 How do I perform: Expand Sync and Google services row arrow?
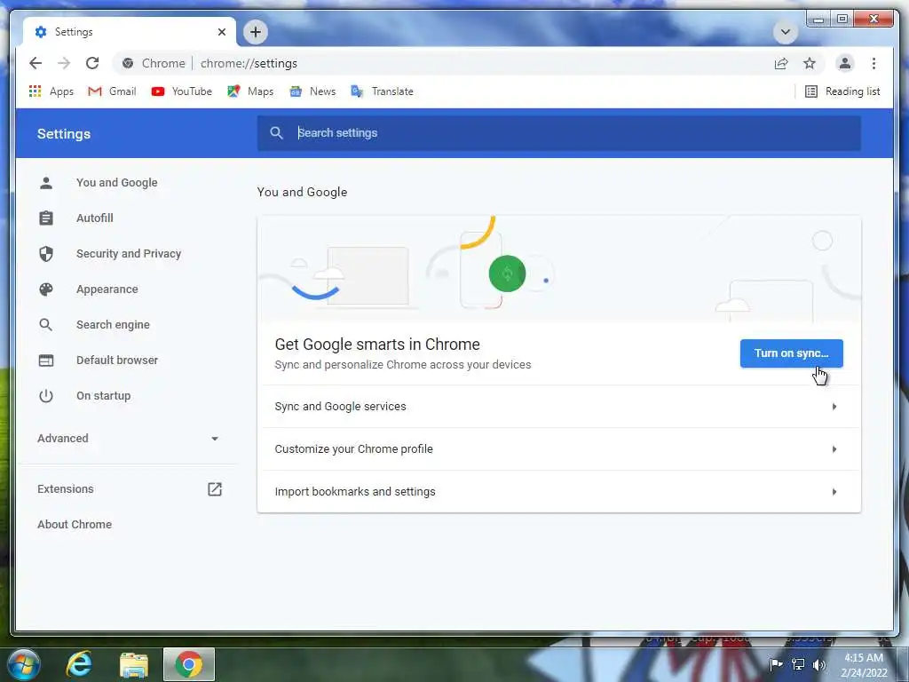click(x=834, y=407)
